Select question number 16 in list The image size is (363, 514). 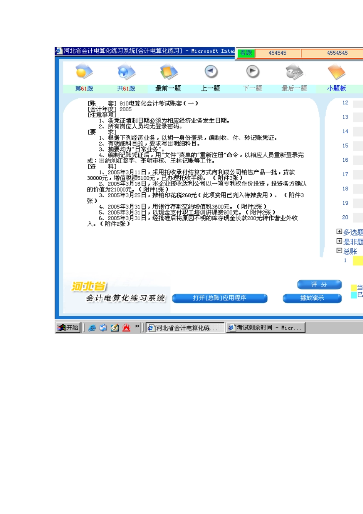pyautogui.click(x=345, y=160)
